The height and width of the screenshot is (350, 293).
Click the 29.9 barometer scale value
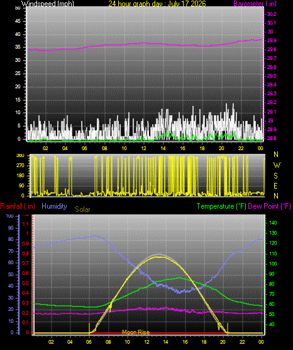point(272,40)
